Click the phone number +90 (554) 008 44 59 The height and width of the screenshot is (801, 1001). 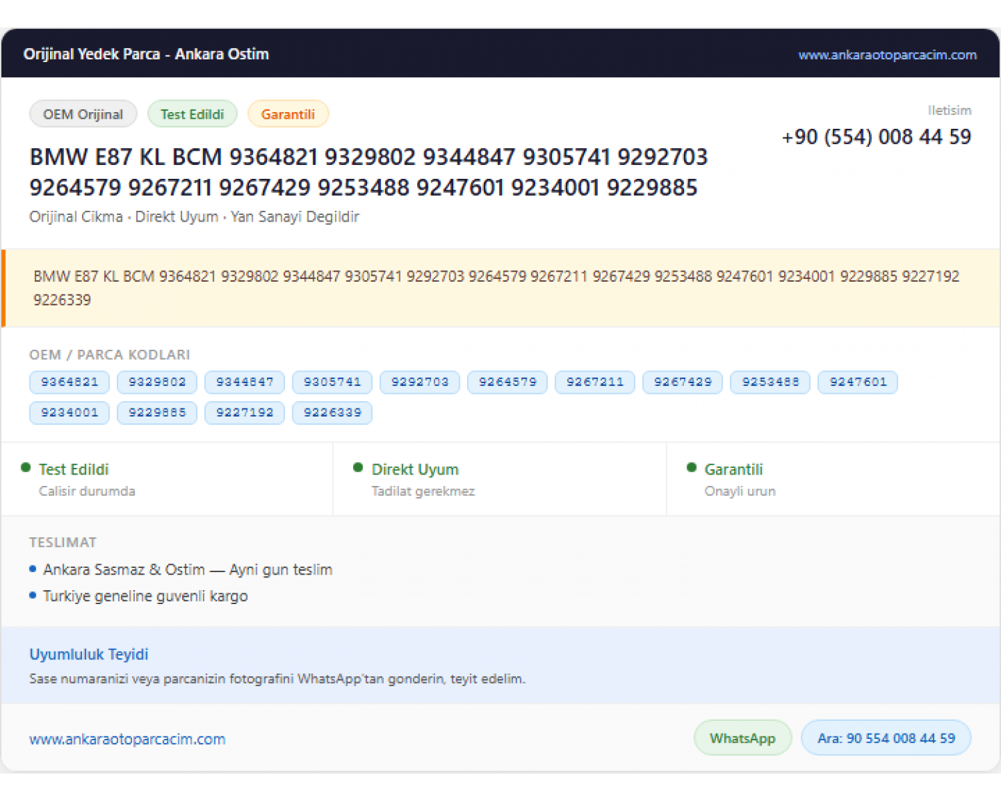click(x=876, y=137)
